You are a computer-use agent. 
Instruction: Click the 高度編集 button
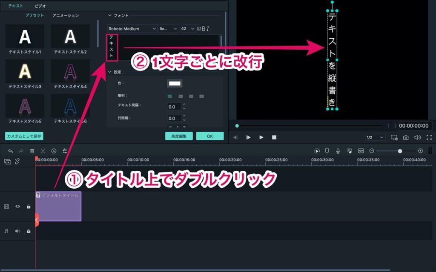coord(179,136)
